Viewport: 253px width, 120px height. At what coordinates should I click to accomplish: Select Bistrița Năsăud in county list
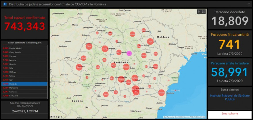pos(24,48)
